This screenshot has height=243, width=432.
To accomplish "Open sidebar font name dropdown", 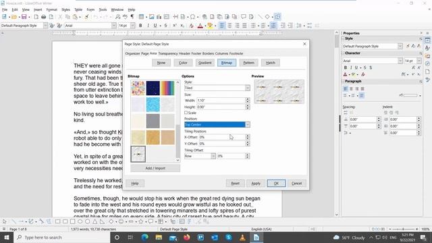I will click(400, 61).
